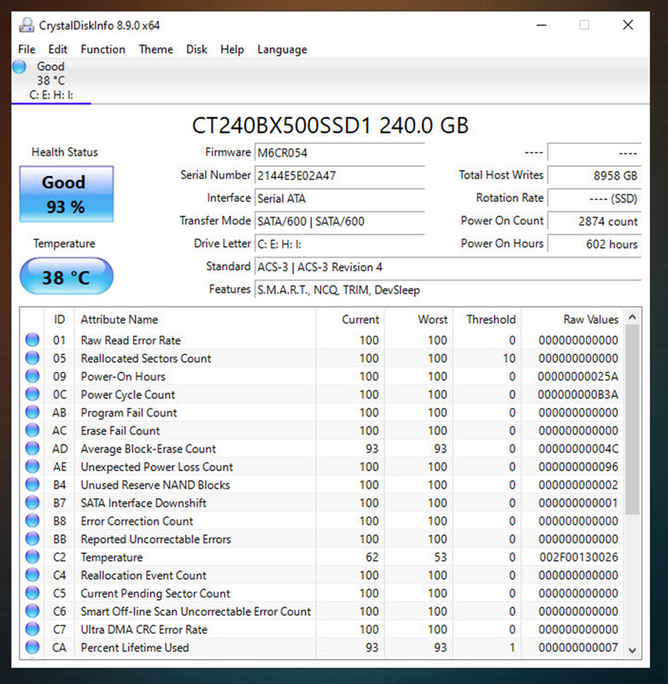Click the Total Host Writes value 8958 GB
668x684 pixels.
tap(595, 175)
